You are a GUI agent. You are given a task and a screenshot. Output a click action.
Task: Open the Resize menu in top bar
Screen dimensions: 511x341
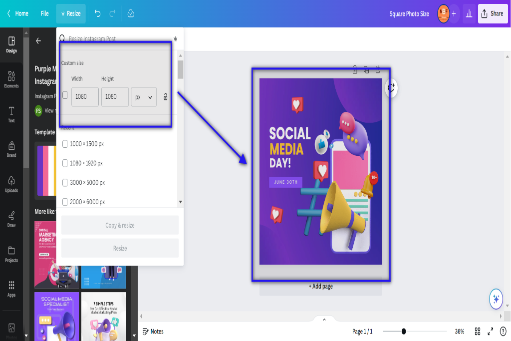(71, 13)
